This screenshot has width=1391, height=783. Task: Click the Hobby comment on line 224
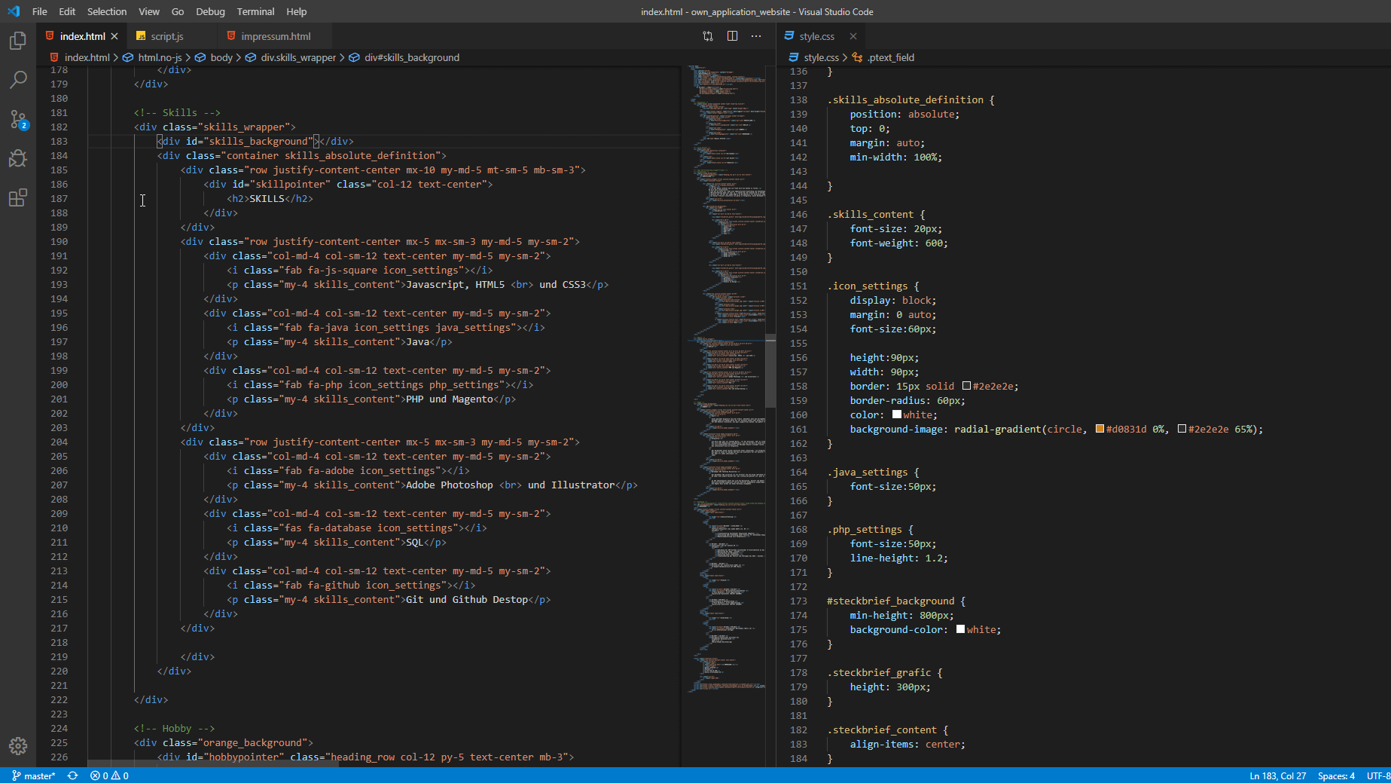point(174,728)
